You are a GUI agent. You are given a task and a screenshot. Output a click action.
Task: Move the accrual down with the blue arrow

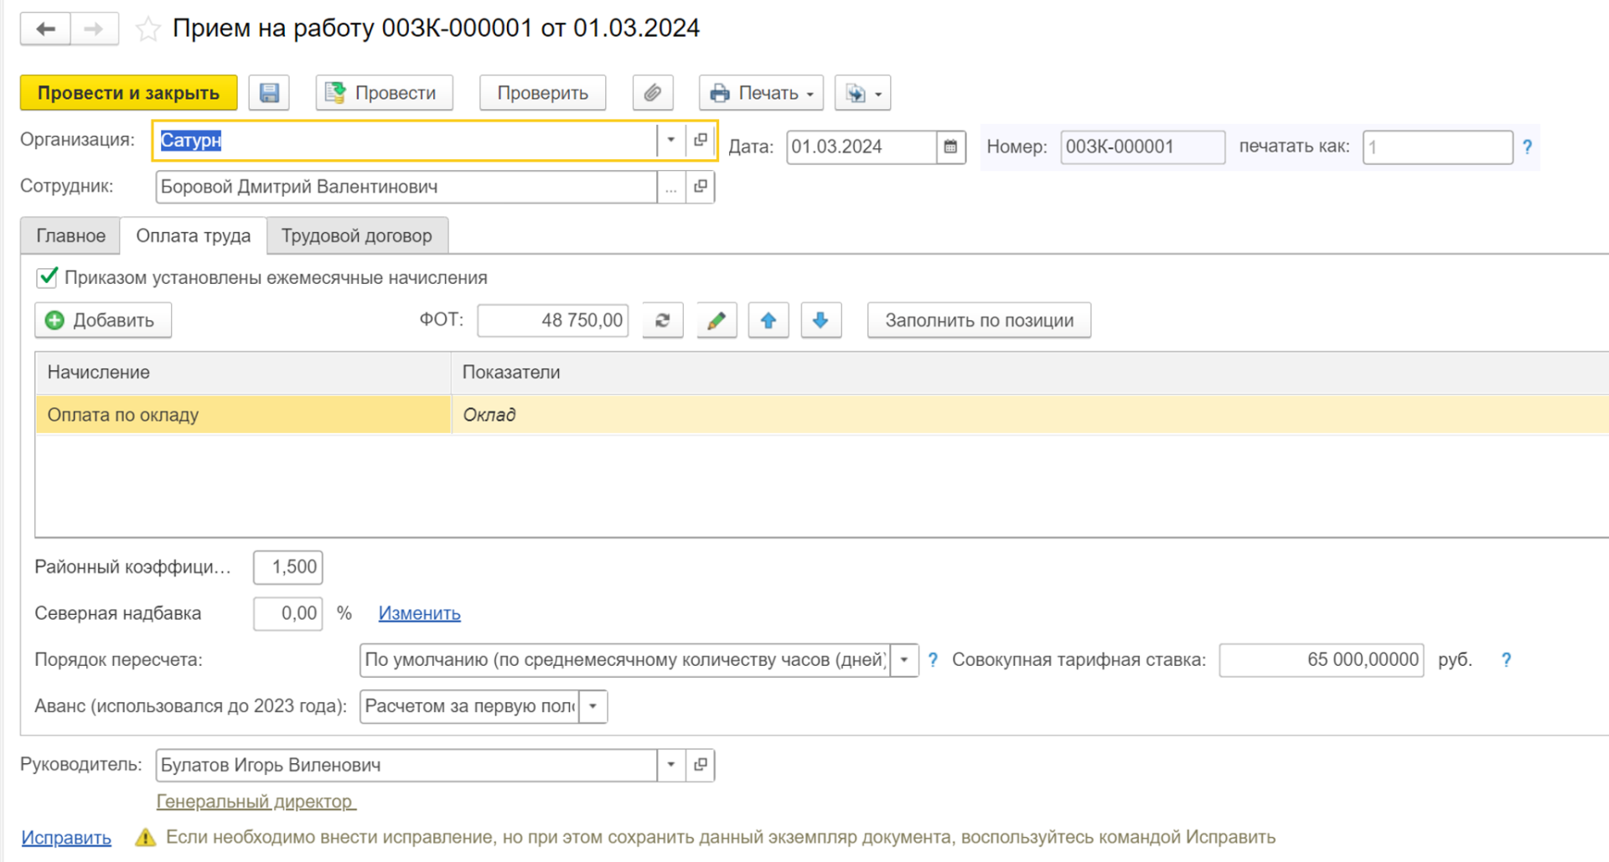tap(820, 320)
